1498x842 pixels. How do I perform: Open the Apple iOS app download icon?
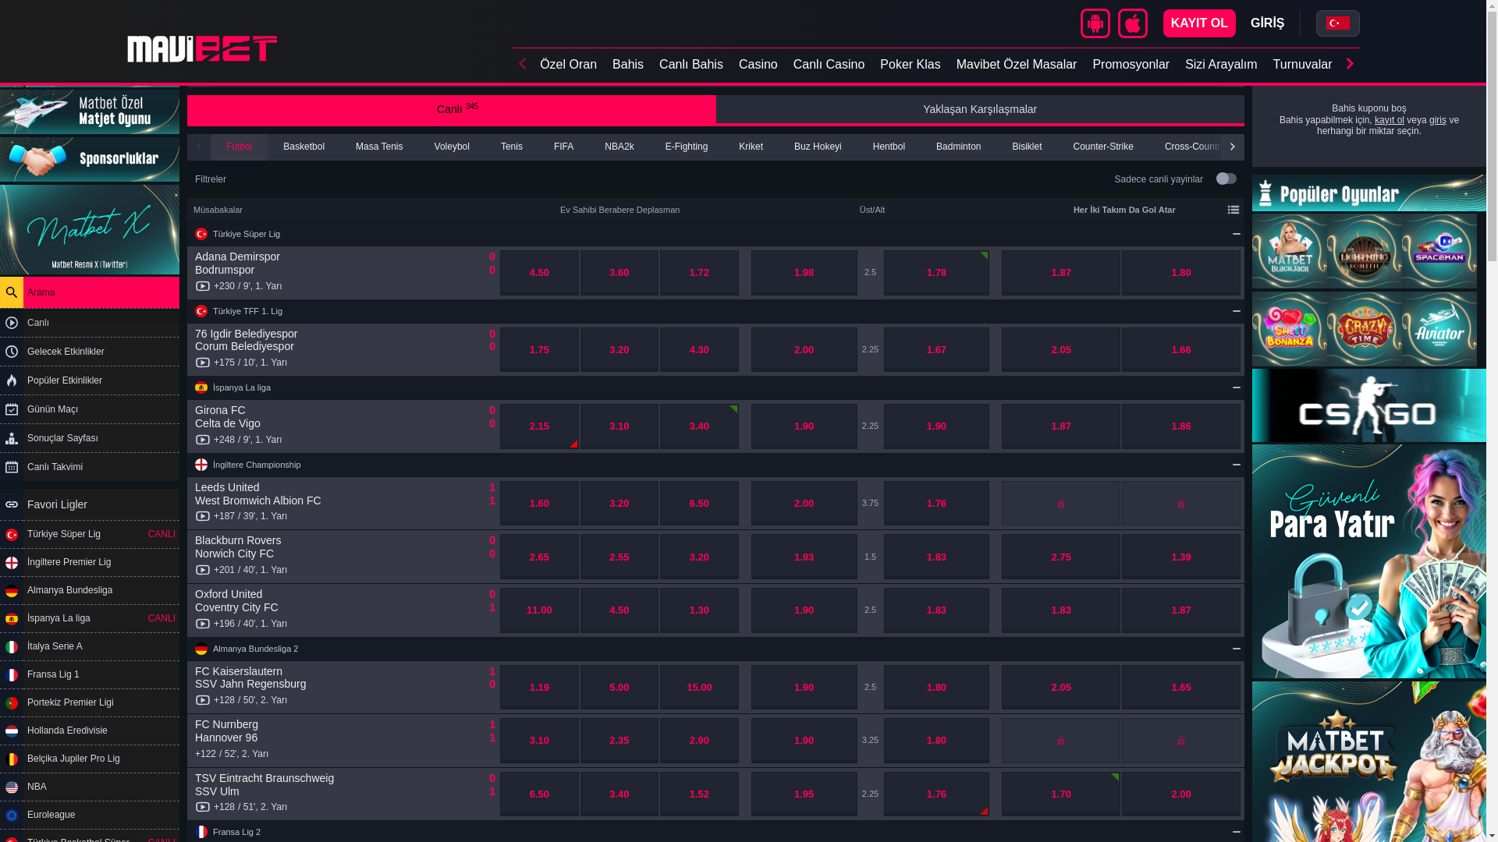[1133, 23]
